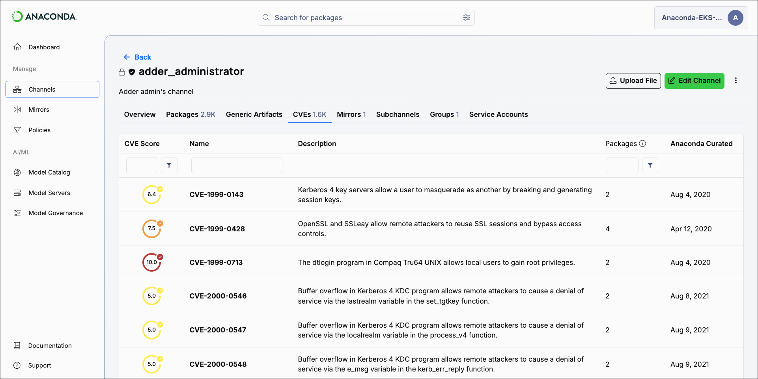Open Dashboard using the home icon
758x379 pixels.
pyautogui.click(x=17, y=47)
